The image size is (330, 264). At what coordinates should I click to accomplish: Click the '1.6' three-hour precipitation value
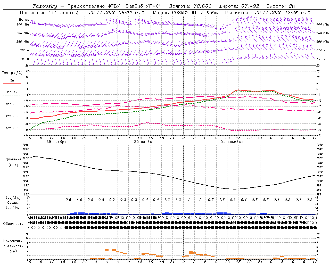tap(79, 200)
